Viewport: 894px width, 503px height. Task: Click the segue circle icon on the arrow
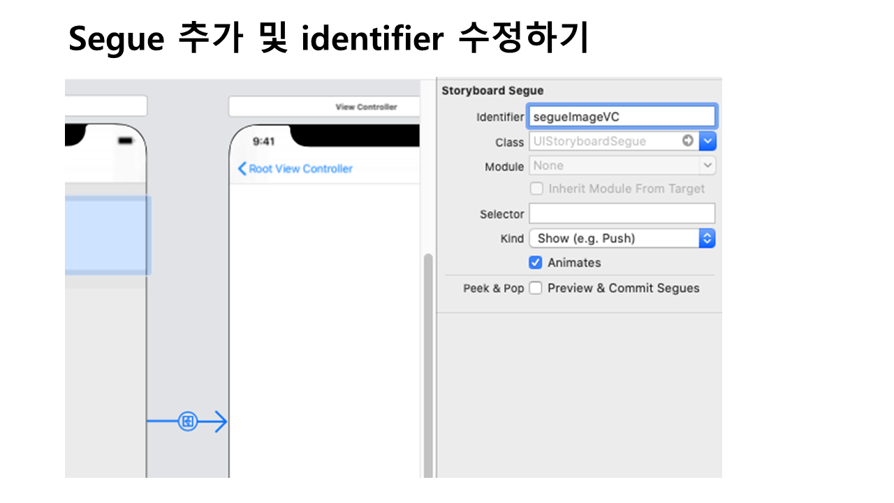pos(187,421)
